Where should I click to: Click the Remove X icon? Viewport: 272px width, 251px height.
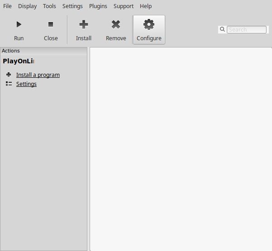click(x=116, y=24)
